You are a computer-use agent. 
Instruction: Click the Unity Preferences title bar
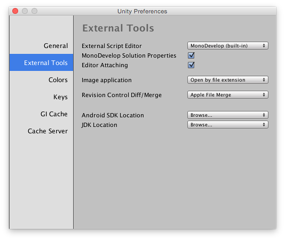[x=142, y=11]
